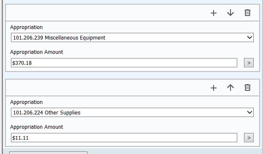Click the Appropriation label above Miscellaneous Equipment
This screenshot has height=154, width=263.
click(x=26, y=27)
